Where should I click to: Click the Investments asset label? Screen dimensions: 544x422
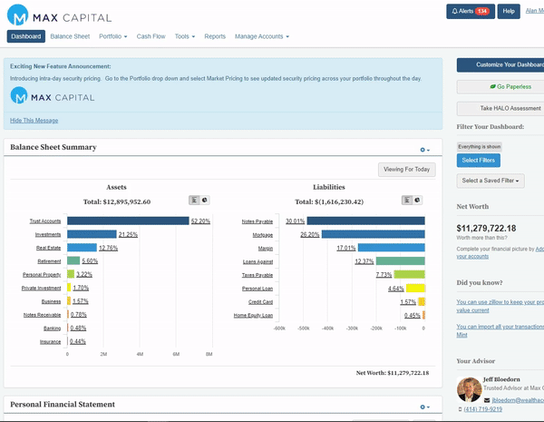click(48, 235)
